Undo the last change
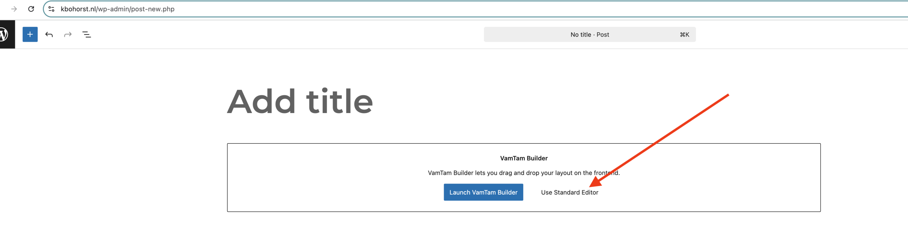The image size is (908, 252). point(49,34)
